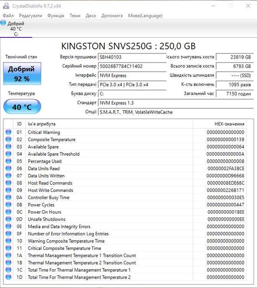Viewport: 257px width, 288px height.
Task: Click hex value 0000000000139
Action: (226, 139)
